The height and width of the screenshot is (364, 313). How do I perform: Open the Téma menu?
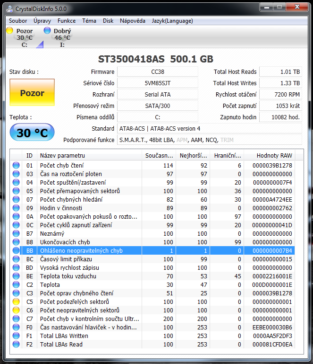click(x=89, y=21)
